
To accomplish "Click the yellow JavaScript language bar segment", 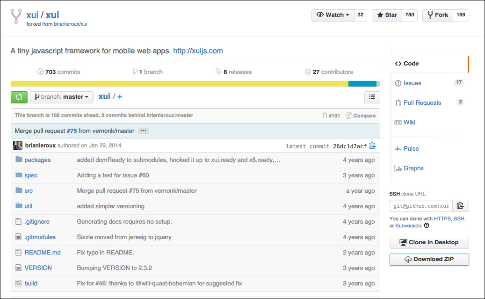I will tap(180, 84).
